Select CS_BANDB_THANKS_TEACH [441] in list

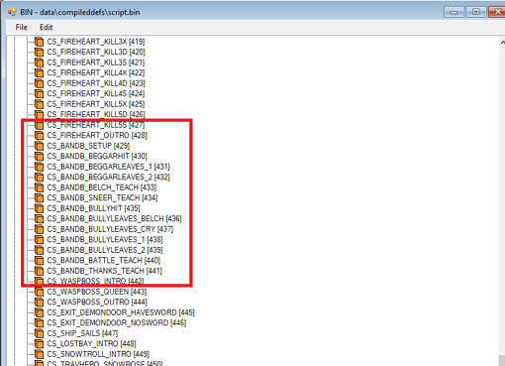[105, 271]
